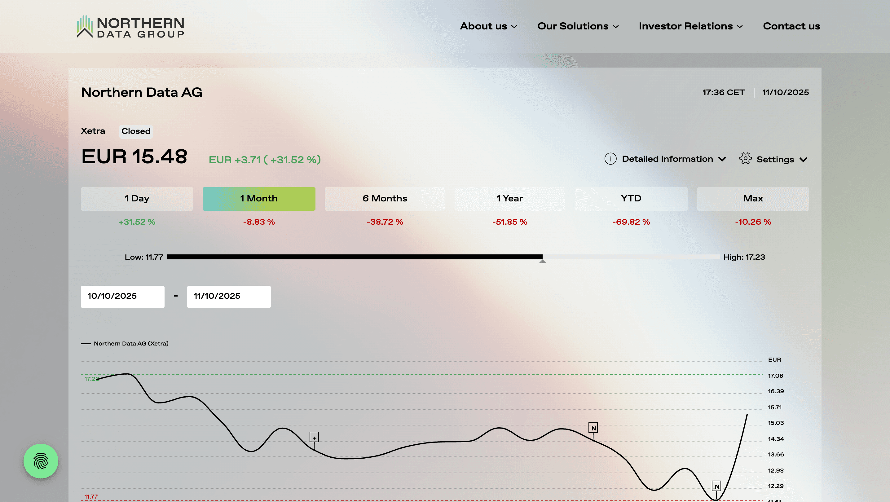Viewport: 890px width, 502px height.
Task: Expand the Detailed Information chevron
Action: click(x=722, y=159)
